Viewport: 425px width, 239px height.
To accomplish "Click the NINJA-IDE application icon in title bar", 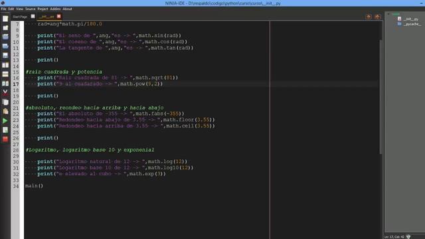I will pyautogui.click(x=3, y=3).
